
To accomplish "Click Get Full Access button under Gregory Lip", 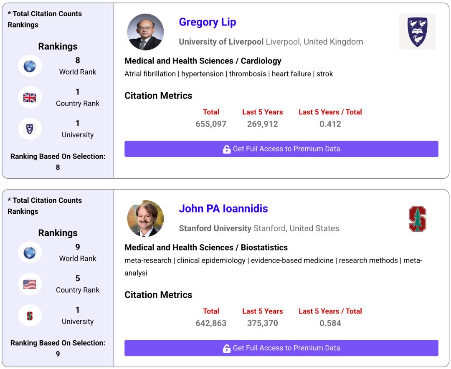I will (x=281, y=149).
